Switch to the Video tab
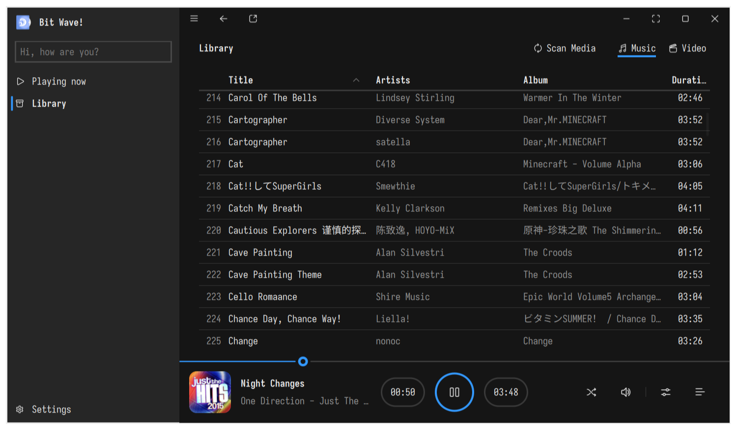This screenshot has width=737, height=430. point(687,48)
